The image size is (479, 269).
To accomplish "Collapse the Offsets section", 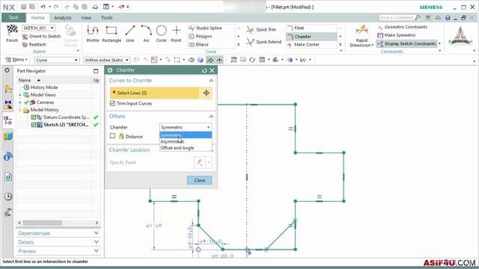I will pos(211,117).
